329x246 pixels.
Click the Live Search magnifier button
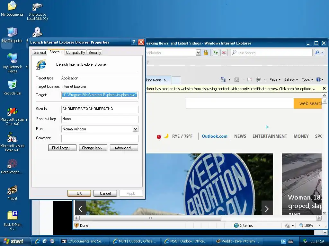317,53
